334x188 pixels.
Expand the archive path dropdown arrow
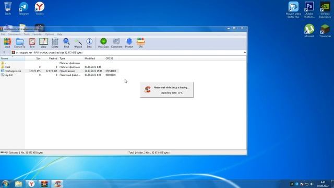click(x=245, y=53)
